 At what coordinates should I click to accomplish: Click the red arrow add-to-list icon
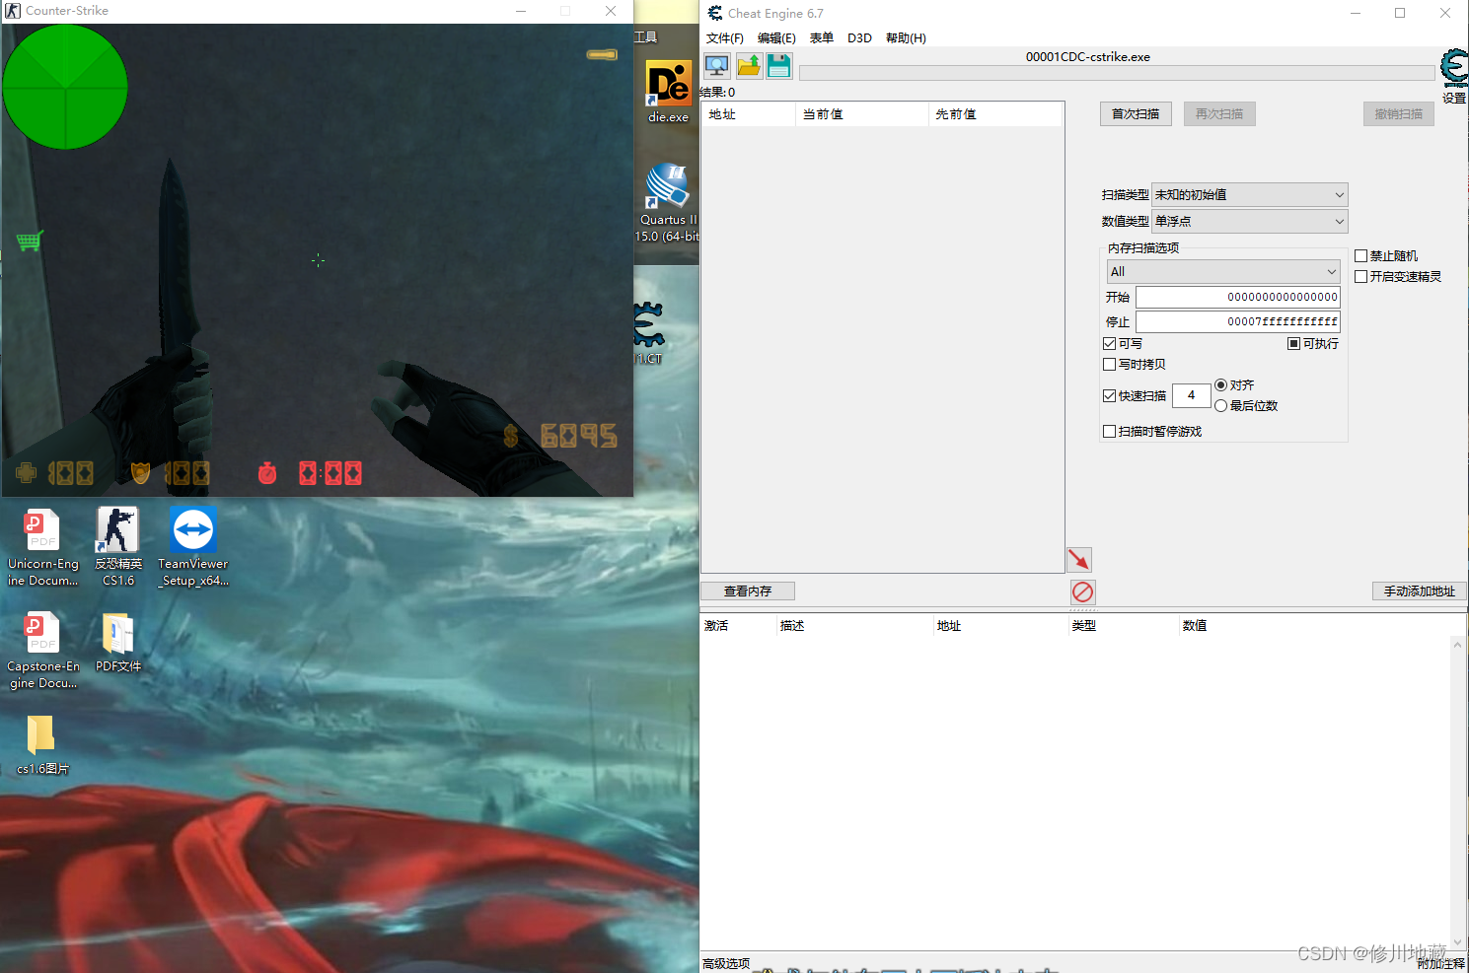1079,559
